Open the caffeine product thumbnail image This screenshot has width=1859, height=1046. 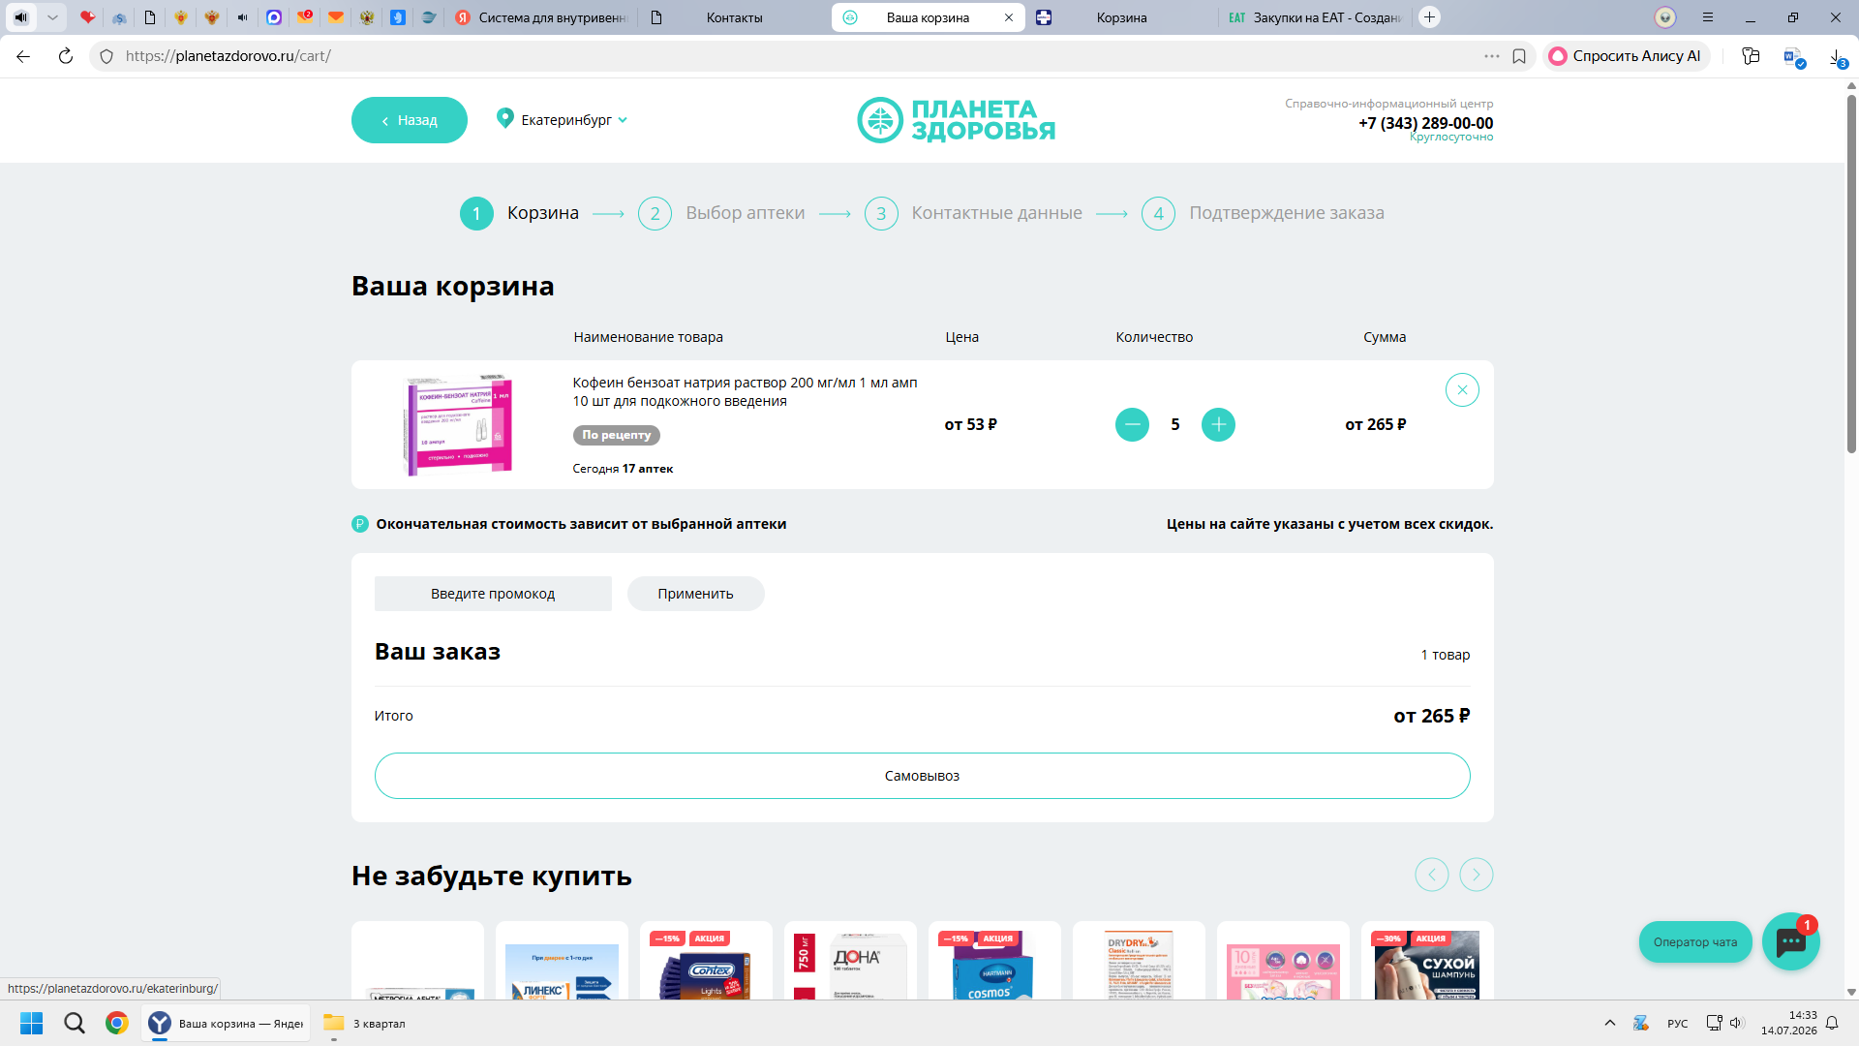457,424
